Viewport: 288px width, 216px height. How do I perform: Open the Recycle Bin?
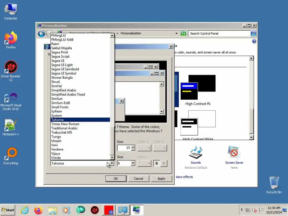pyautogui.click(x=274, y=185)
